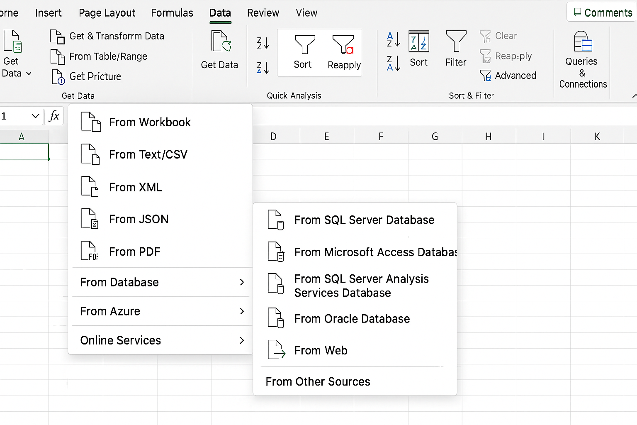Switch to the View tab
The image size is (637, 425).
click(x=306, y=13)
